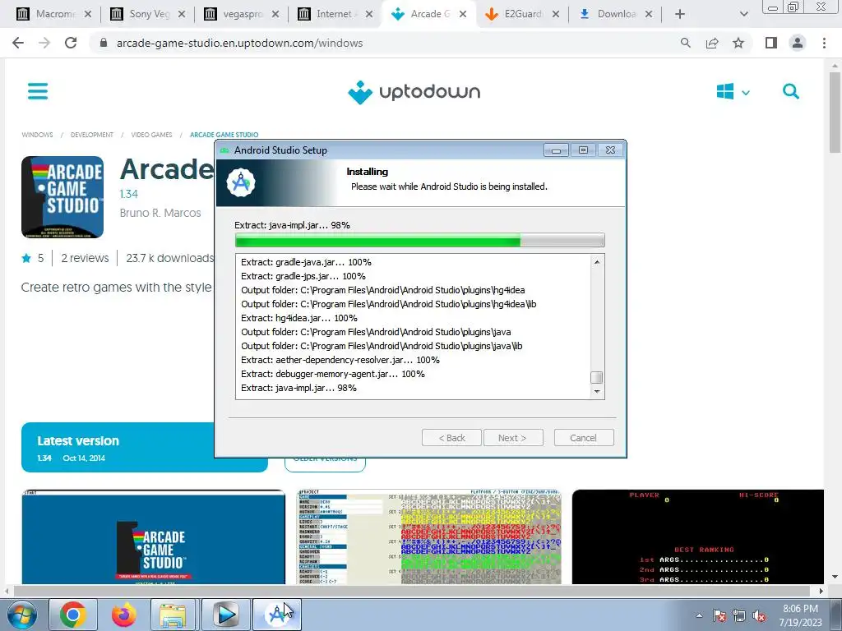Switch to the Downloads tab

click(616, 14)
